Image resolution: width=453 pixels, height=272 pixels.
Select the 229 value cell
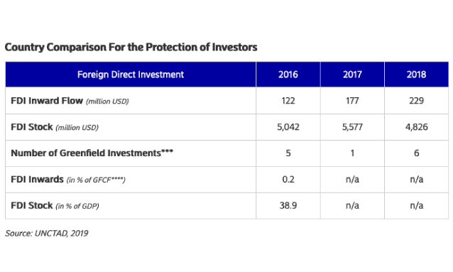tap(416, 101)
